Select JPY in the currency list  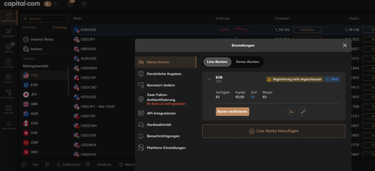(44, 94)
